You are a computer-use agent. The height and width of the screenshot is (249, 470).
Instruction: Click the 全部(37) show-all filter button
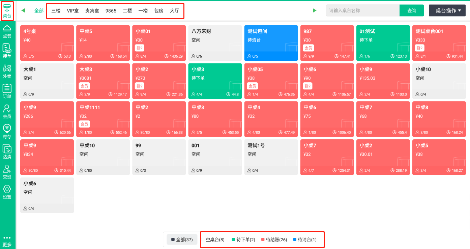pos(182,239)
